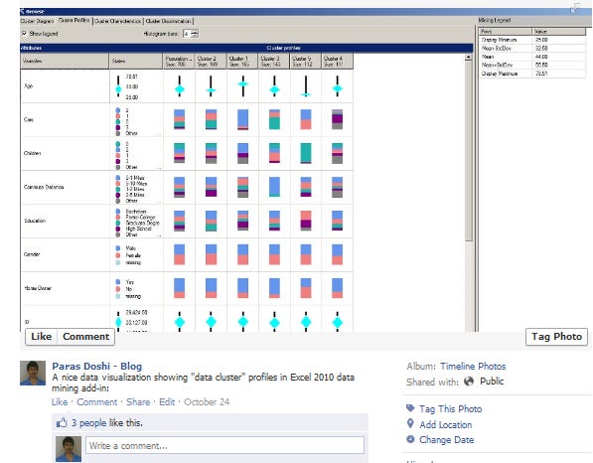This screenshot has width=593, height=463.
Task: Click Gender histogram bar for Cluster 1
Action: [x=242, y=254]
